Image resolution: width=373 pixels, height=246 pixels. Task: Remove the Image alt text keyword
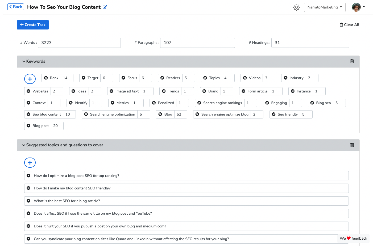112,91
